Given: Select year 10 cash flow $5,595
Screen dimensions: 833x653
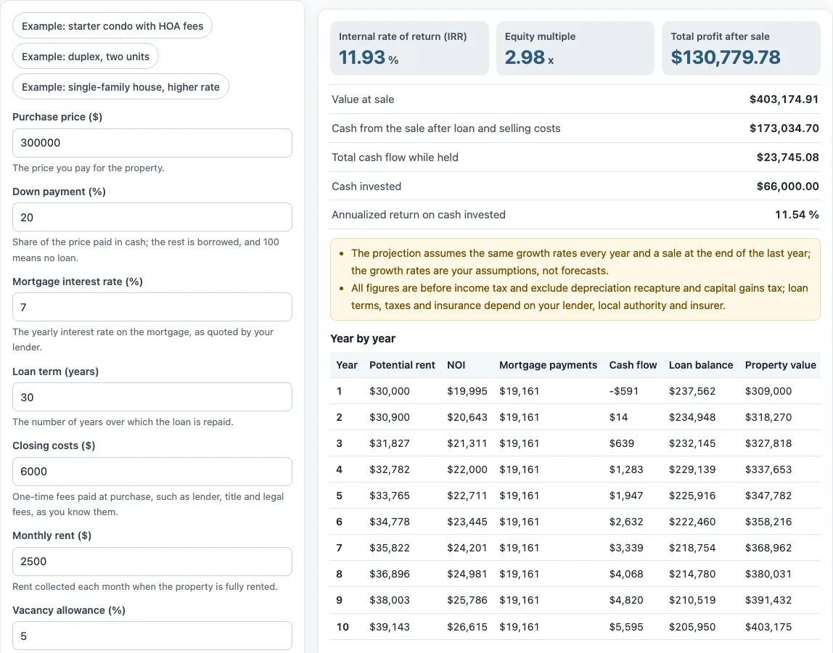Looking at the screenshot, I should tap(625, 627).
